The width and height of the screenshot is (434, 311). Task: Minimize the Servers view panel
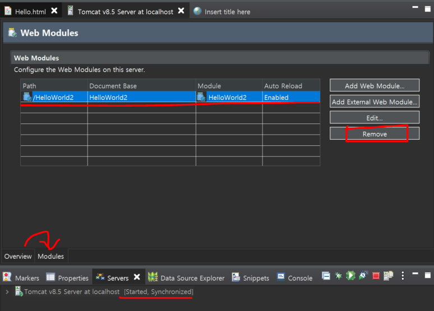point(415,274)
